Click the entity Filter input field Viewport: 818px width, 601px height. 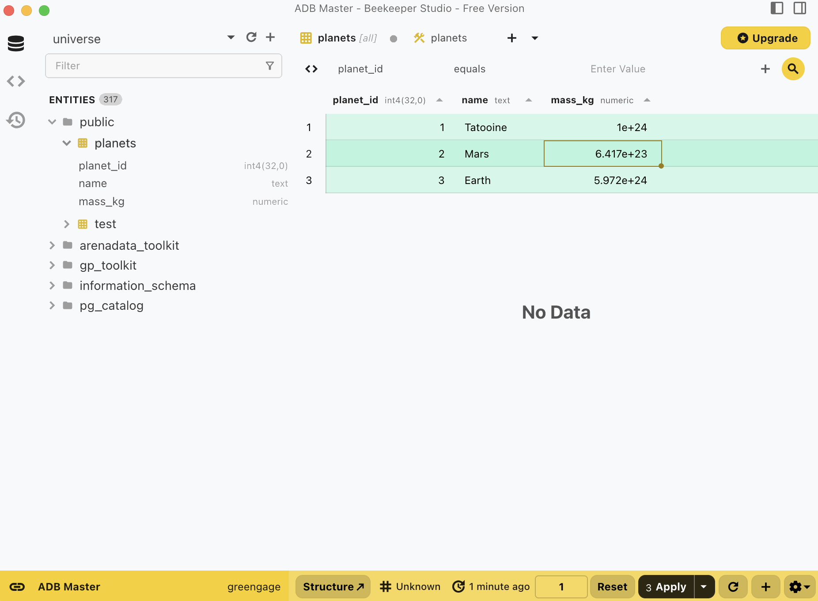[163, 66]
